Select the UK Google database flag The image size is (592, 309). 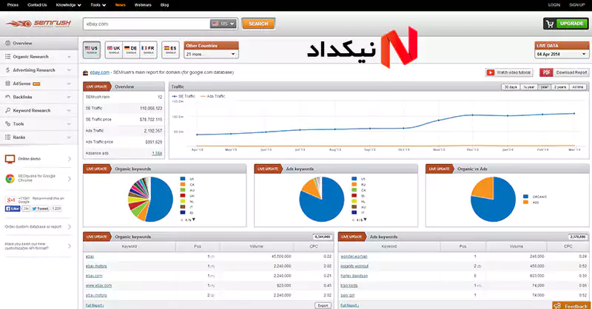[x=114, y=50]
